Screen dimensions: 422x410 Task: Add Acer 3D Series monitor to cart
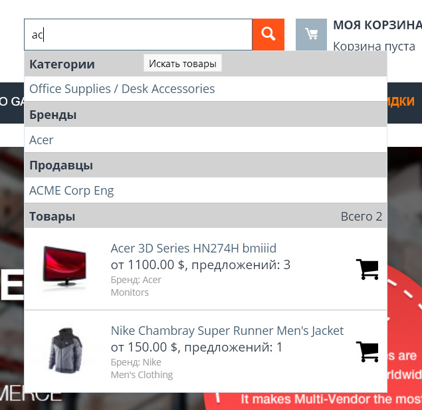point(367,269)
